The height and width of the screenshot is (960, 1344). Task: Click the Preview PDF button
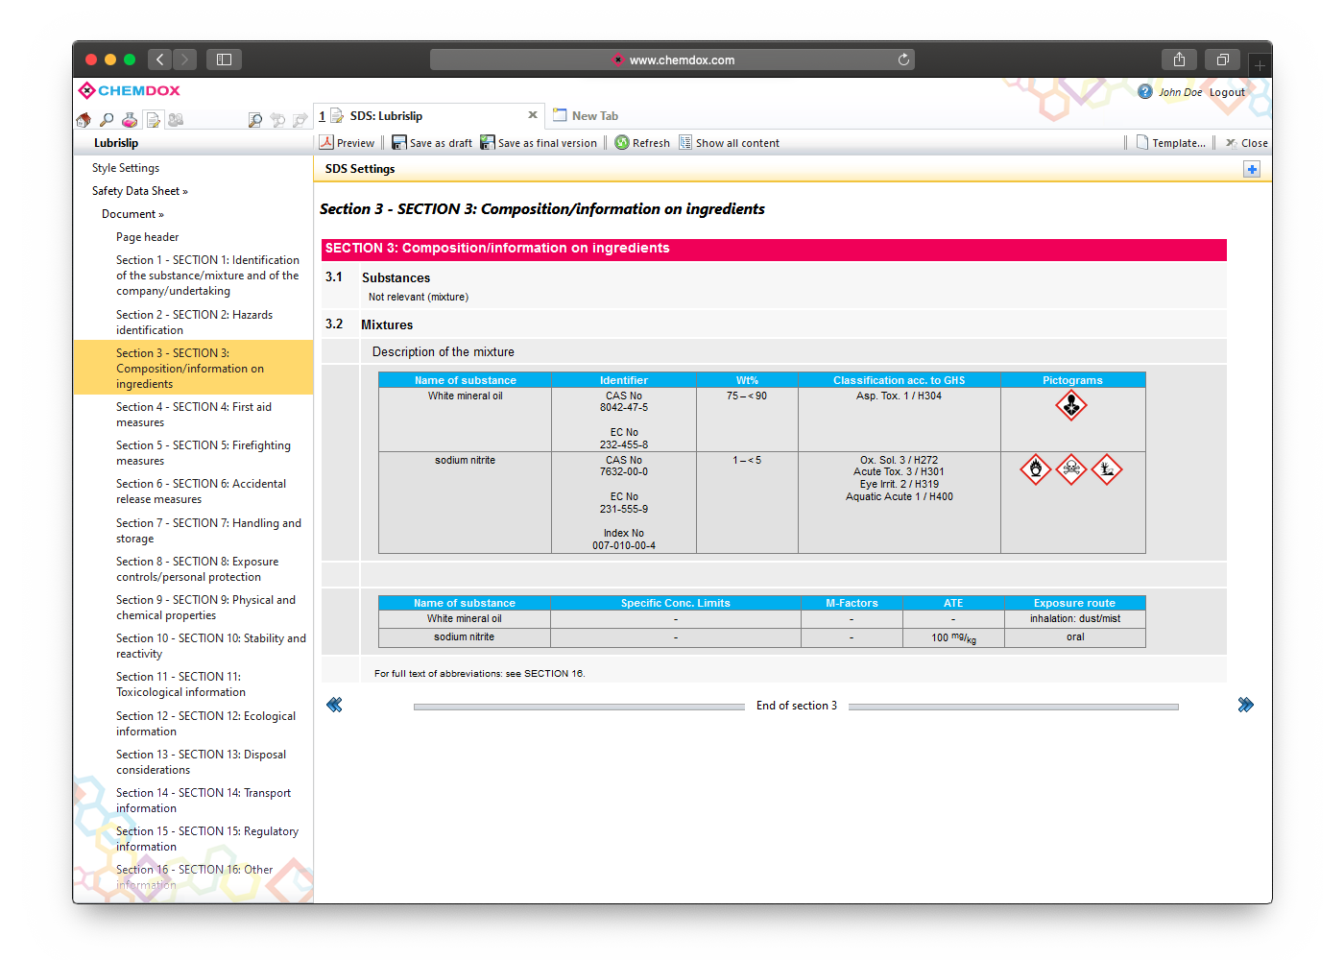tap(348, 143)
